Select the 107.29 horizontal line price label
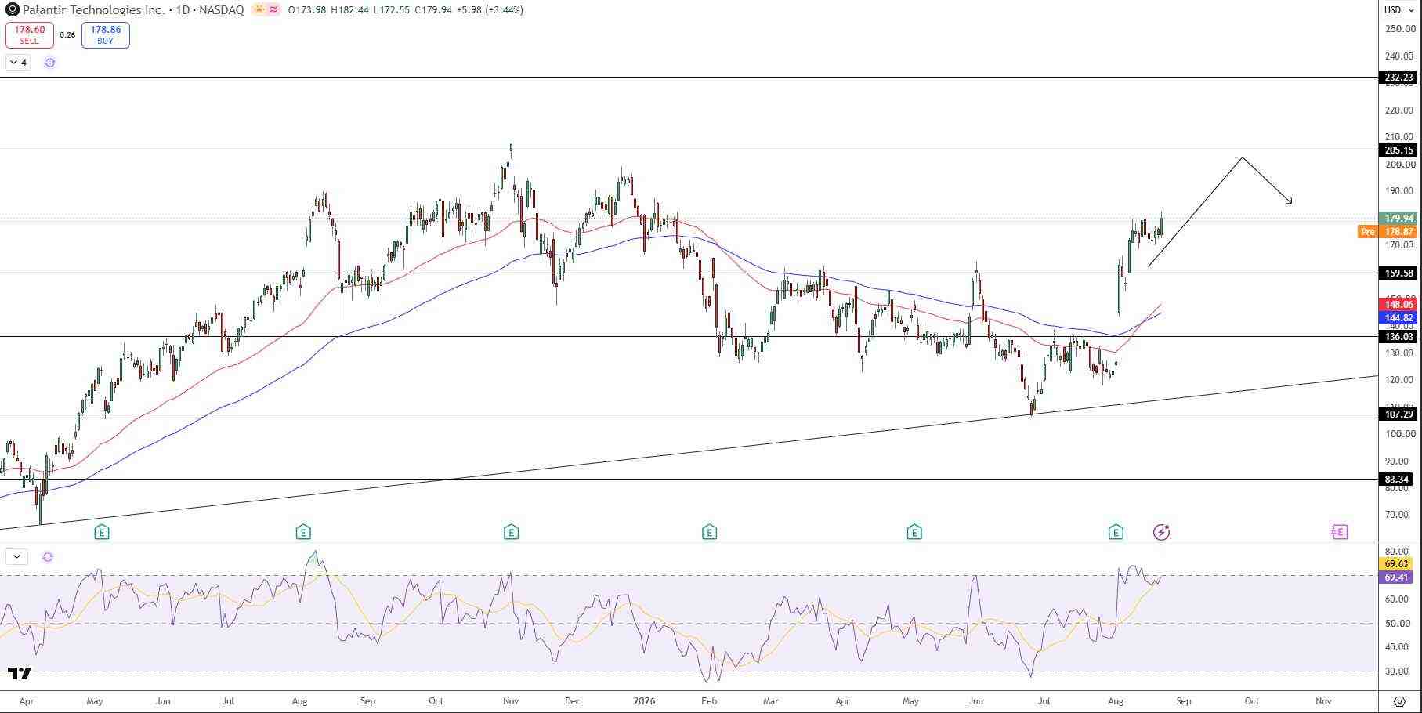The image size is (1422, 713). (1398, 414)
